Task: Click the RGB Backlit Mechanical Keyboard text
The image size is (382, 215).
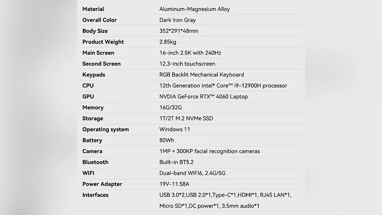Action: point(202,75)
